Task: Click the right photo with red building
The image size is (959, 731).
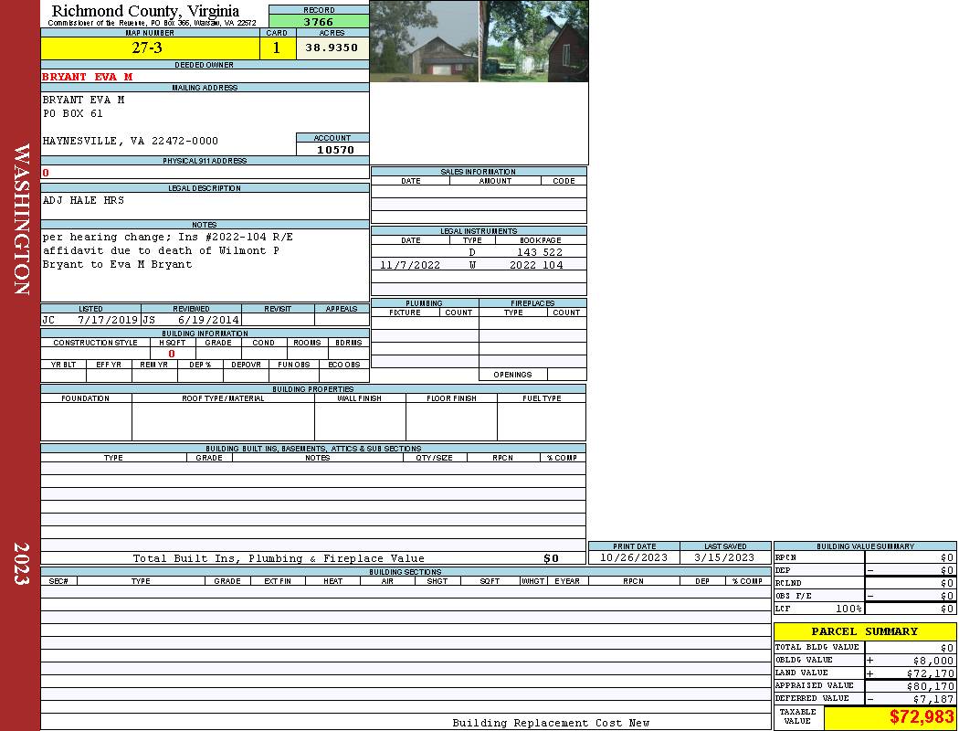Action: [x=534, y=41]
